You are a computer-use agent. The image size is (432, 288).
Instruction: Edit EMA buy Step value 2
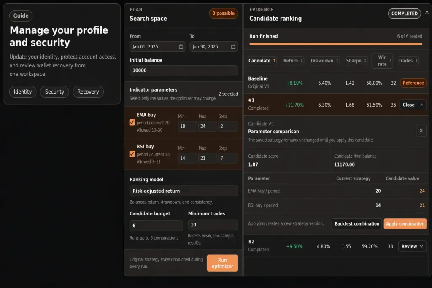click(227, 126)
